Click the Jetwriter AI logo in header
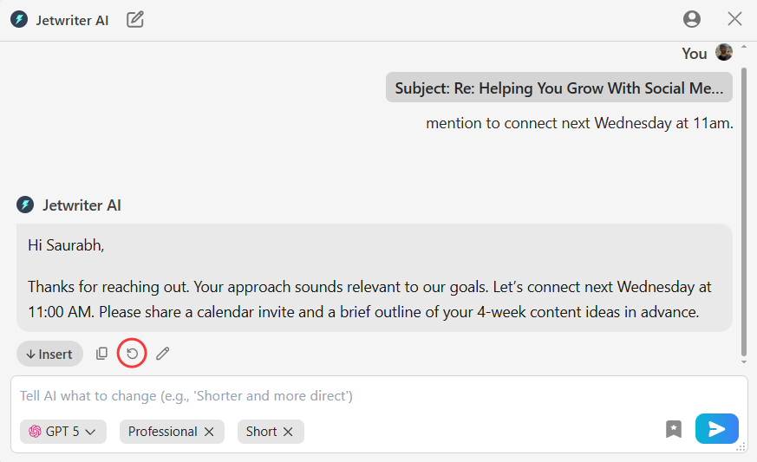The image size is (757, 462). click(x=19, y=20)
